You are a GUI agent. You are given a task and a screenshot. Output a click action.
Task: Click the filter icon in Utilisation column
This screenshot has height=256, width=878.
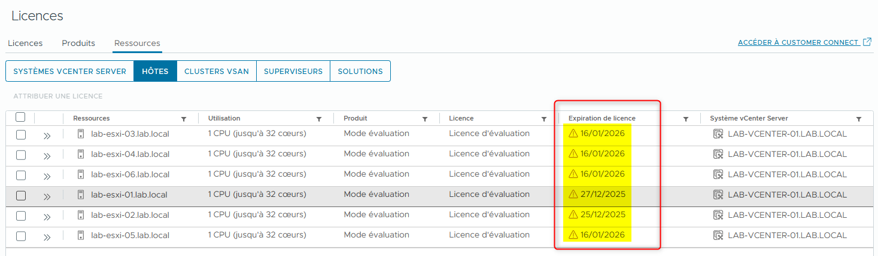(x=319, y=119)
